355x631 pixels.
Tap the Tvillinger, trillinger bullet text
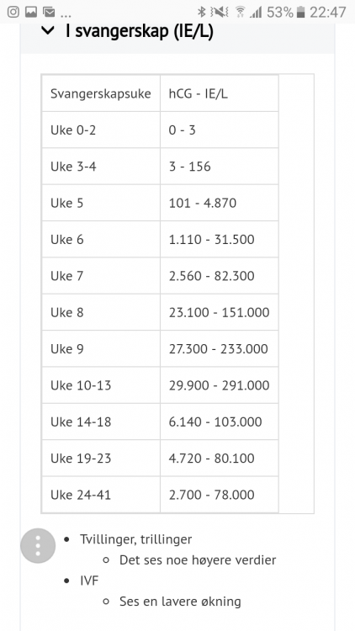[x=135, y=539]
